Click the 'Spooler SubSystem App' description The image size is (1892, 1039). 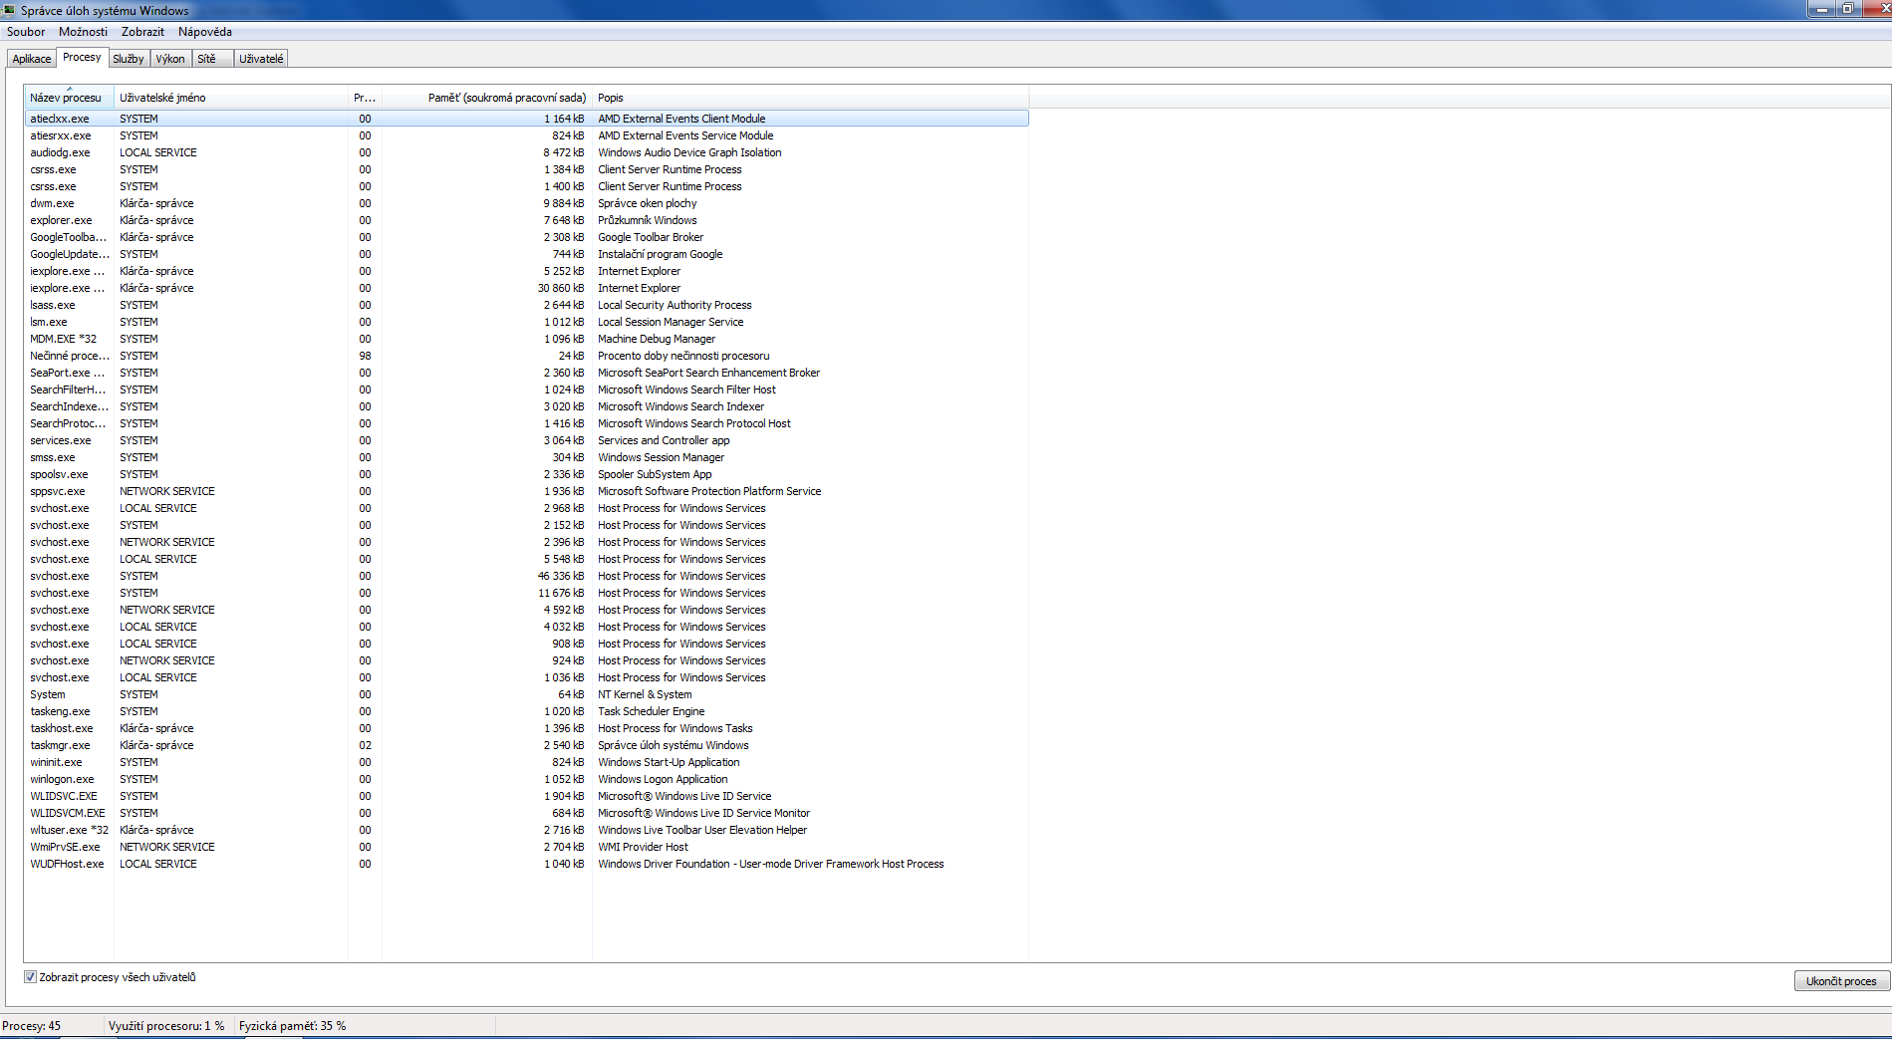(655, 474)
